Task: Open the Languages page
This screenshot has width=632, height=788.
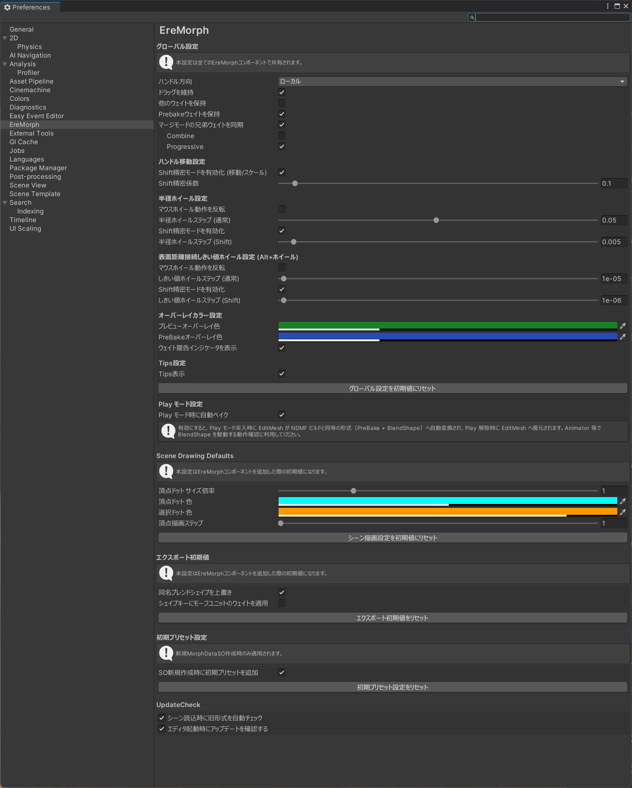Action: pyautogui.click(x=27, y=159)
